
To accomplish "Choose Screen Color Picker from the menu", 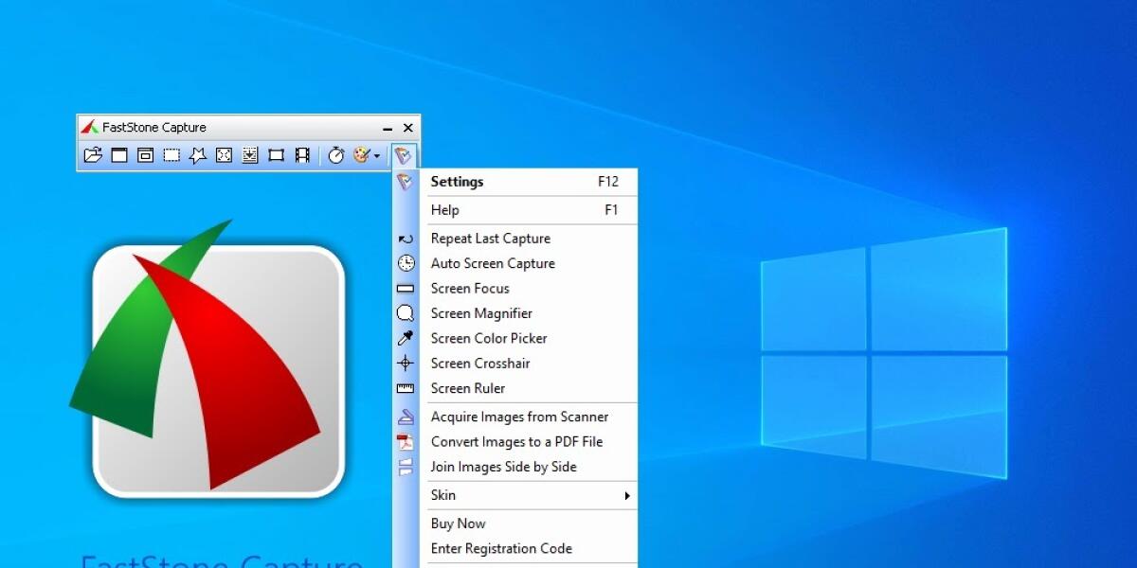I will tap(489, 338).
